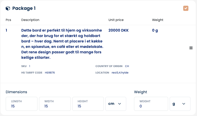Click the 20000 DKK unit price
The width and height of the screenshot is (197, 116).
118,30
